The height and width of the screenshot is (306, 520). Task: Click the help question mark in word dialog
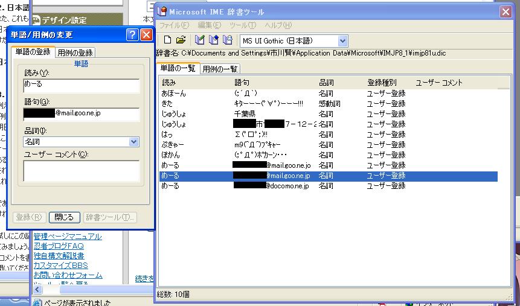tap(132, 34)
